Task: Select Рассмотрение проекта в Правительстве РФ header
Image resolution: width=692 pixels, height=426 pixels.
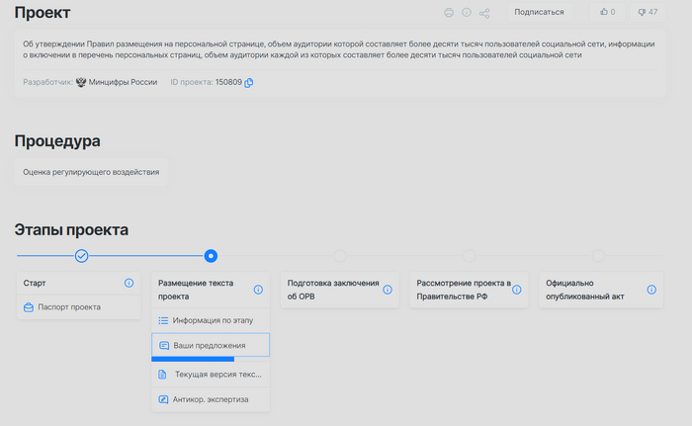Action: tap(470, 290)
